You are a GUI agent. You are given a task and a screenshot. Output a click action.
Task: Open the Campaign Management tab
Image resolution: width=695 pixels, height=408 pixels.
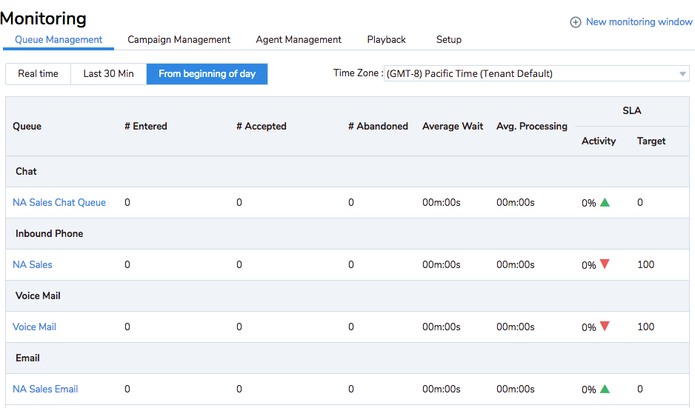[179, 39]
